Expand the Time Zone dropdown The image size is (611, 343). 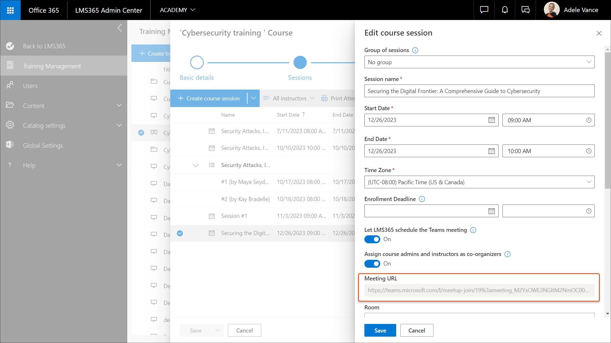479,182
